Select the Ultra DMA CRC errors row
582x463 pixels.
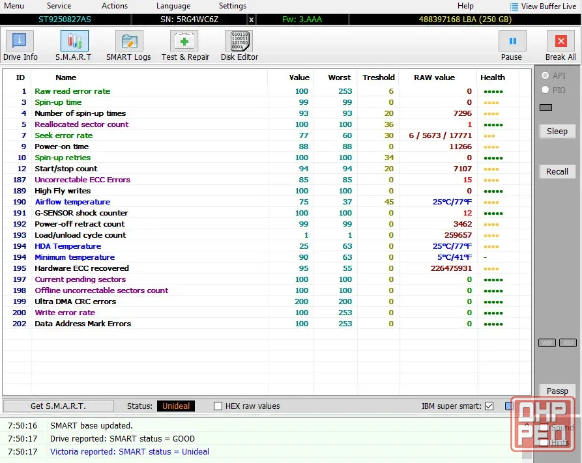click(267, 302)
